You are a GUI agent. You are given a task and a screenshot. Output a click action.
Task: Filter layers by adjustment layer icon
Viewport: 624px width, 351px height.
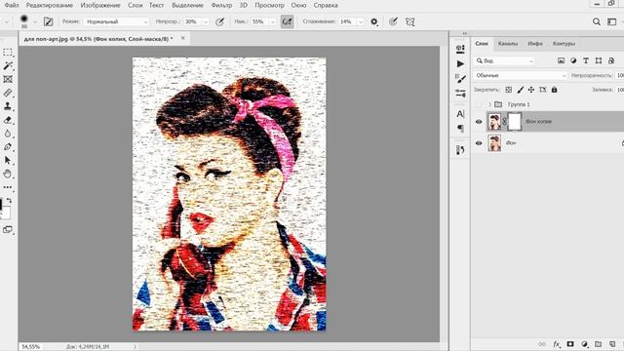(x=573, y=60)
